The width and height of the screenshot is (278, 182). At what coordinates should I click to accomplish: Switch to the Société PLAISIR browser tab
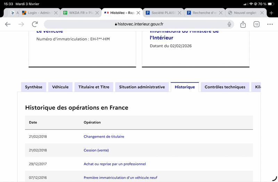pos(162,13)
